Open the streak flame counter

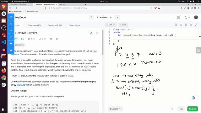[187, 17]
